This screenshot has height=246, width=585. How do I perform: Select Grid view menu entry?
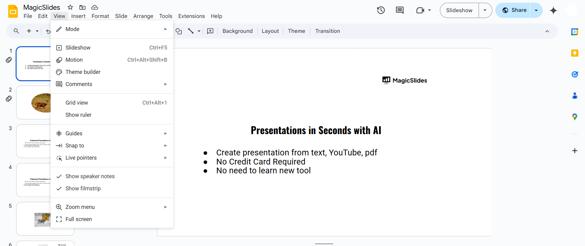(x=77, y=103)
